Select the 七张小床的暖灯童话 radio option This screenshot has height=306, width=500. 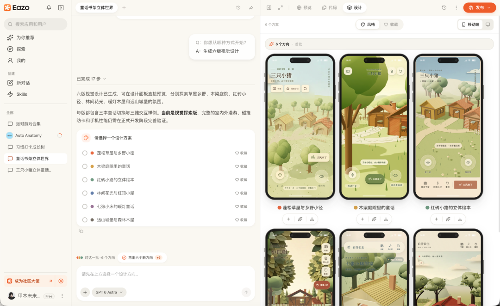pyautogui.click(x=85, y=207)
